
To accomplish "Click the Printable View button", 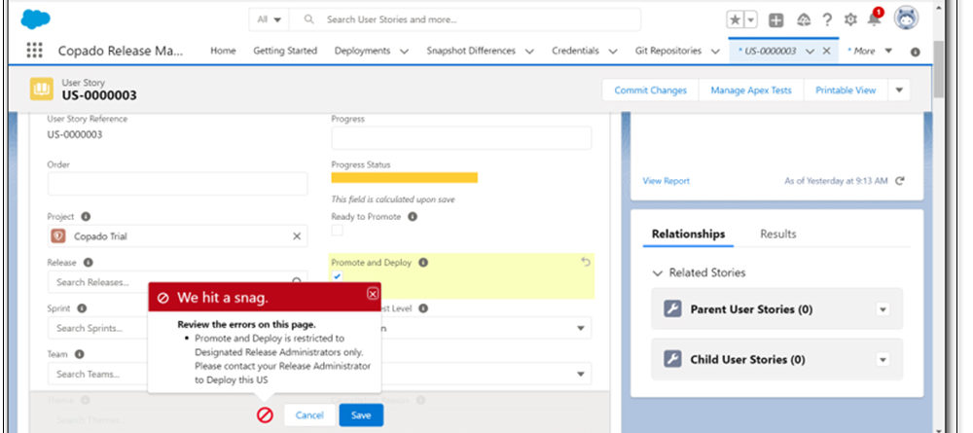I will click(846, 90).
